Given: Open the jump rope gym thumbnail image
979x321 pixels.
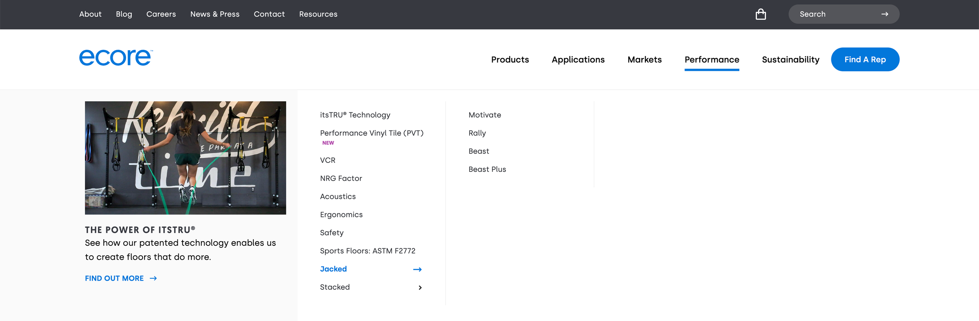Looking at the screenshot, I should 185,158.
